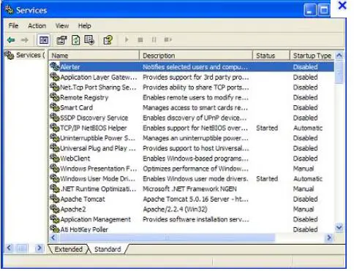Go back with the green Back arrow

11,40
